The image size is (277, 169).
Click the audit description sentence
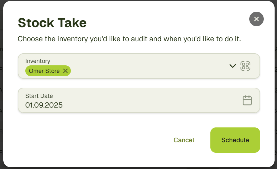[x=129, y=39]
